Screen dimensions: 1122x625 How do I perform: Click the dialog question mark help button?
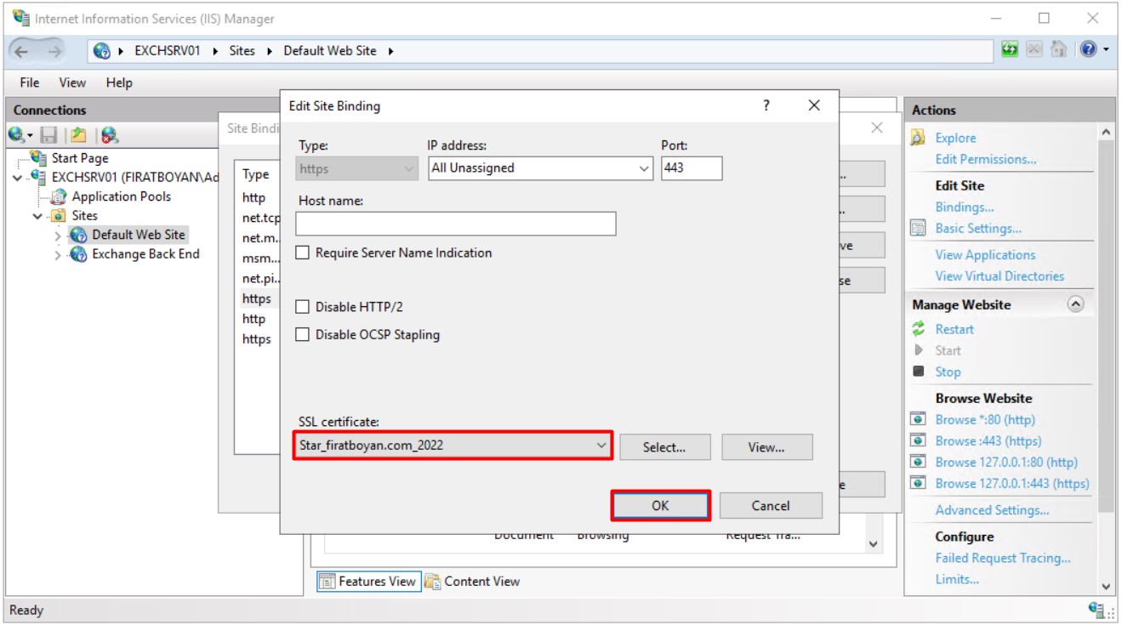(x=766, y=105)
